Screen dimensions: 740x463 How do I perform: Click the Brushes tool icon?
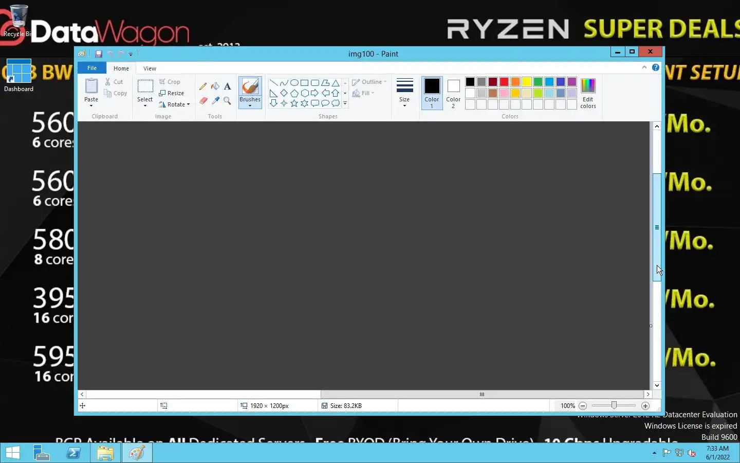pyautogui.click(x=250, y=86)
